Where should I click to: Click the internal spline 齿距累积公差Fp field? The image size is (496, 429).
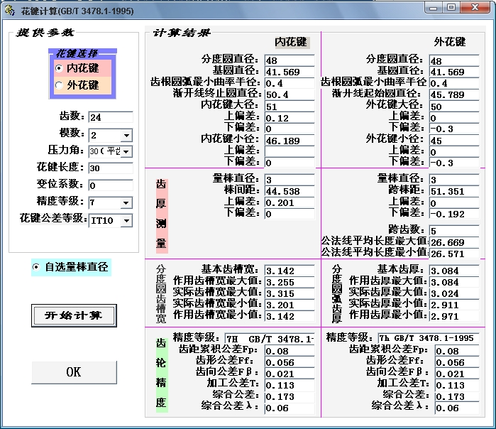tap(290, 351)
